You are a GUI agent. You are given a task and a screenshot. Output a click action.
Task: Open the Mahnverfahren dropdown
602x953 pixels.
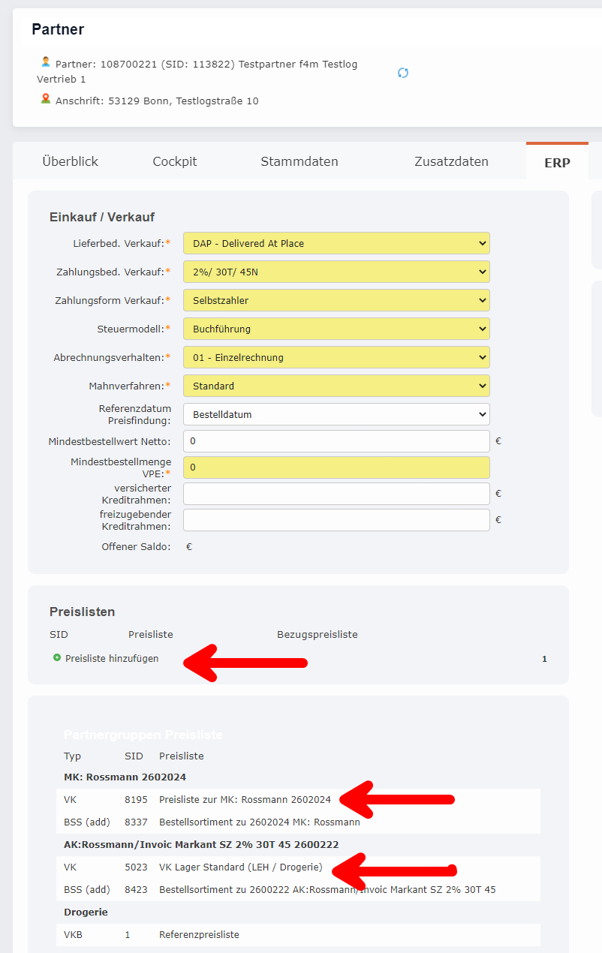coord(336,386)
